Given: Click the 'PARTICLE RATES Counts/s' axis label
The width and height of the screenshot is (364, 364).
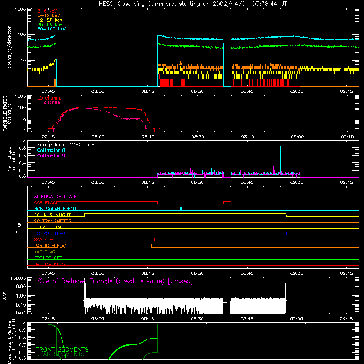Looking at the screenshot, I should tap(7, 114).
